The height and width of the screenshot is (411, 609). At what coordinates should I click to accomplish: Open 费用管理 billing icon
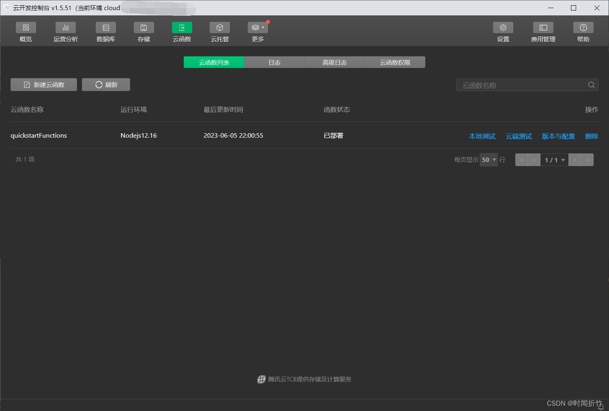pyautogui.click(x=543, y=28)
